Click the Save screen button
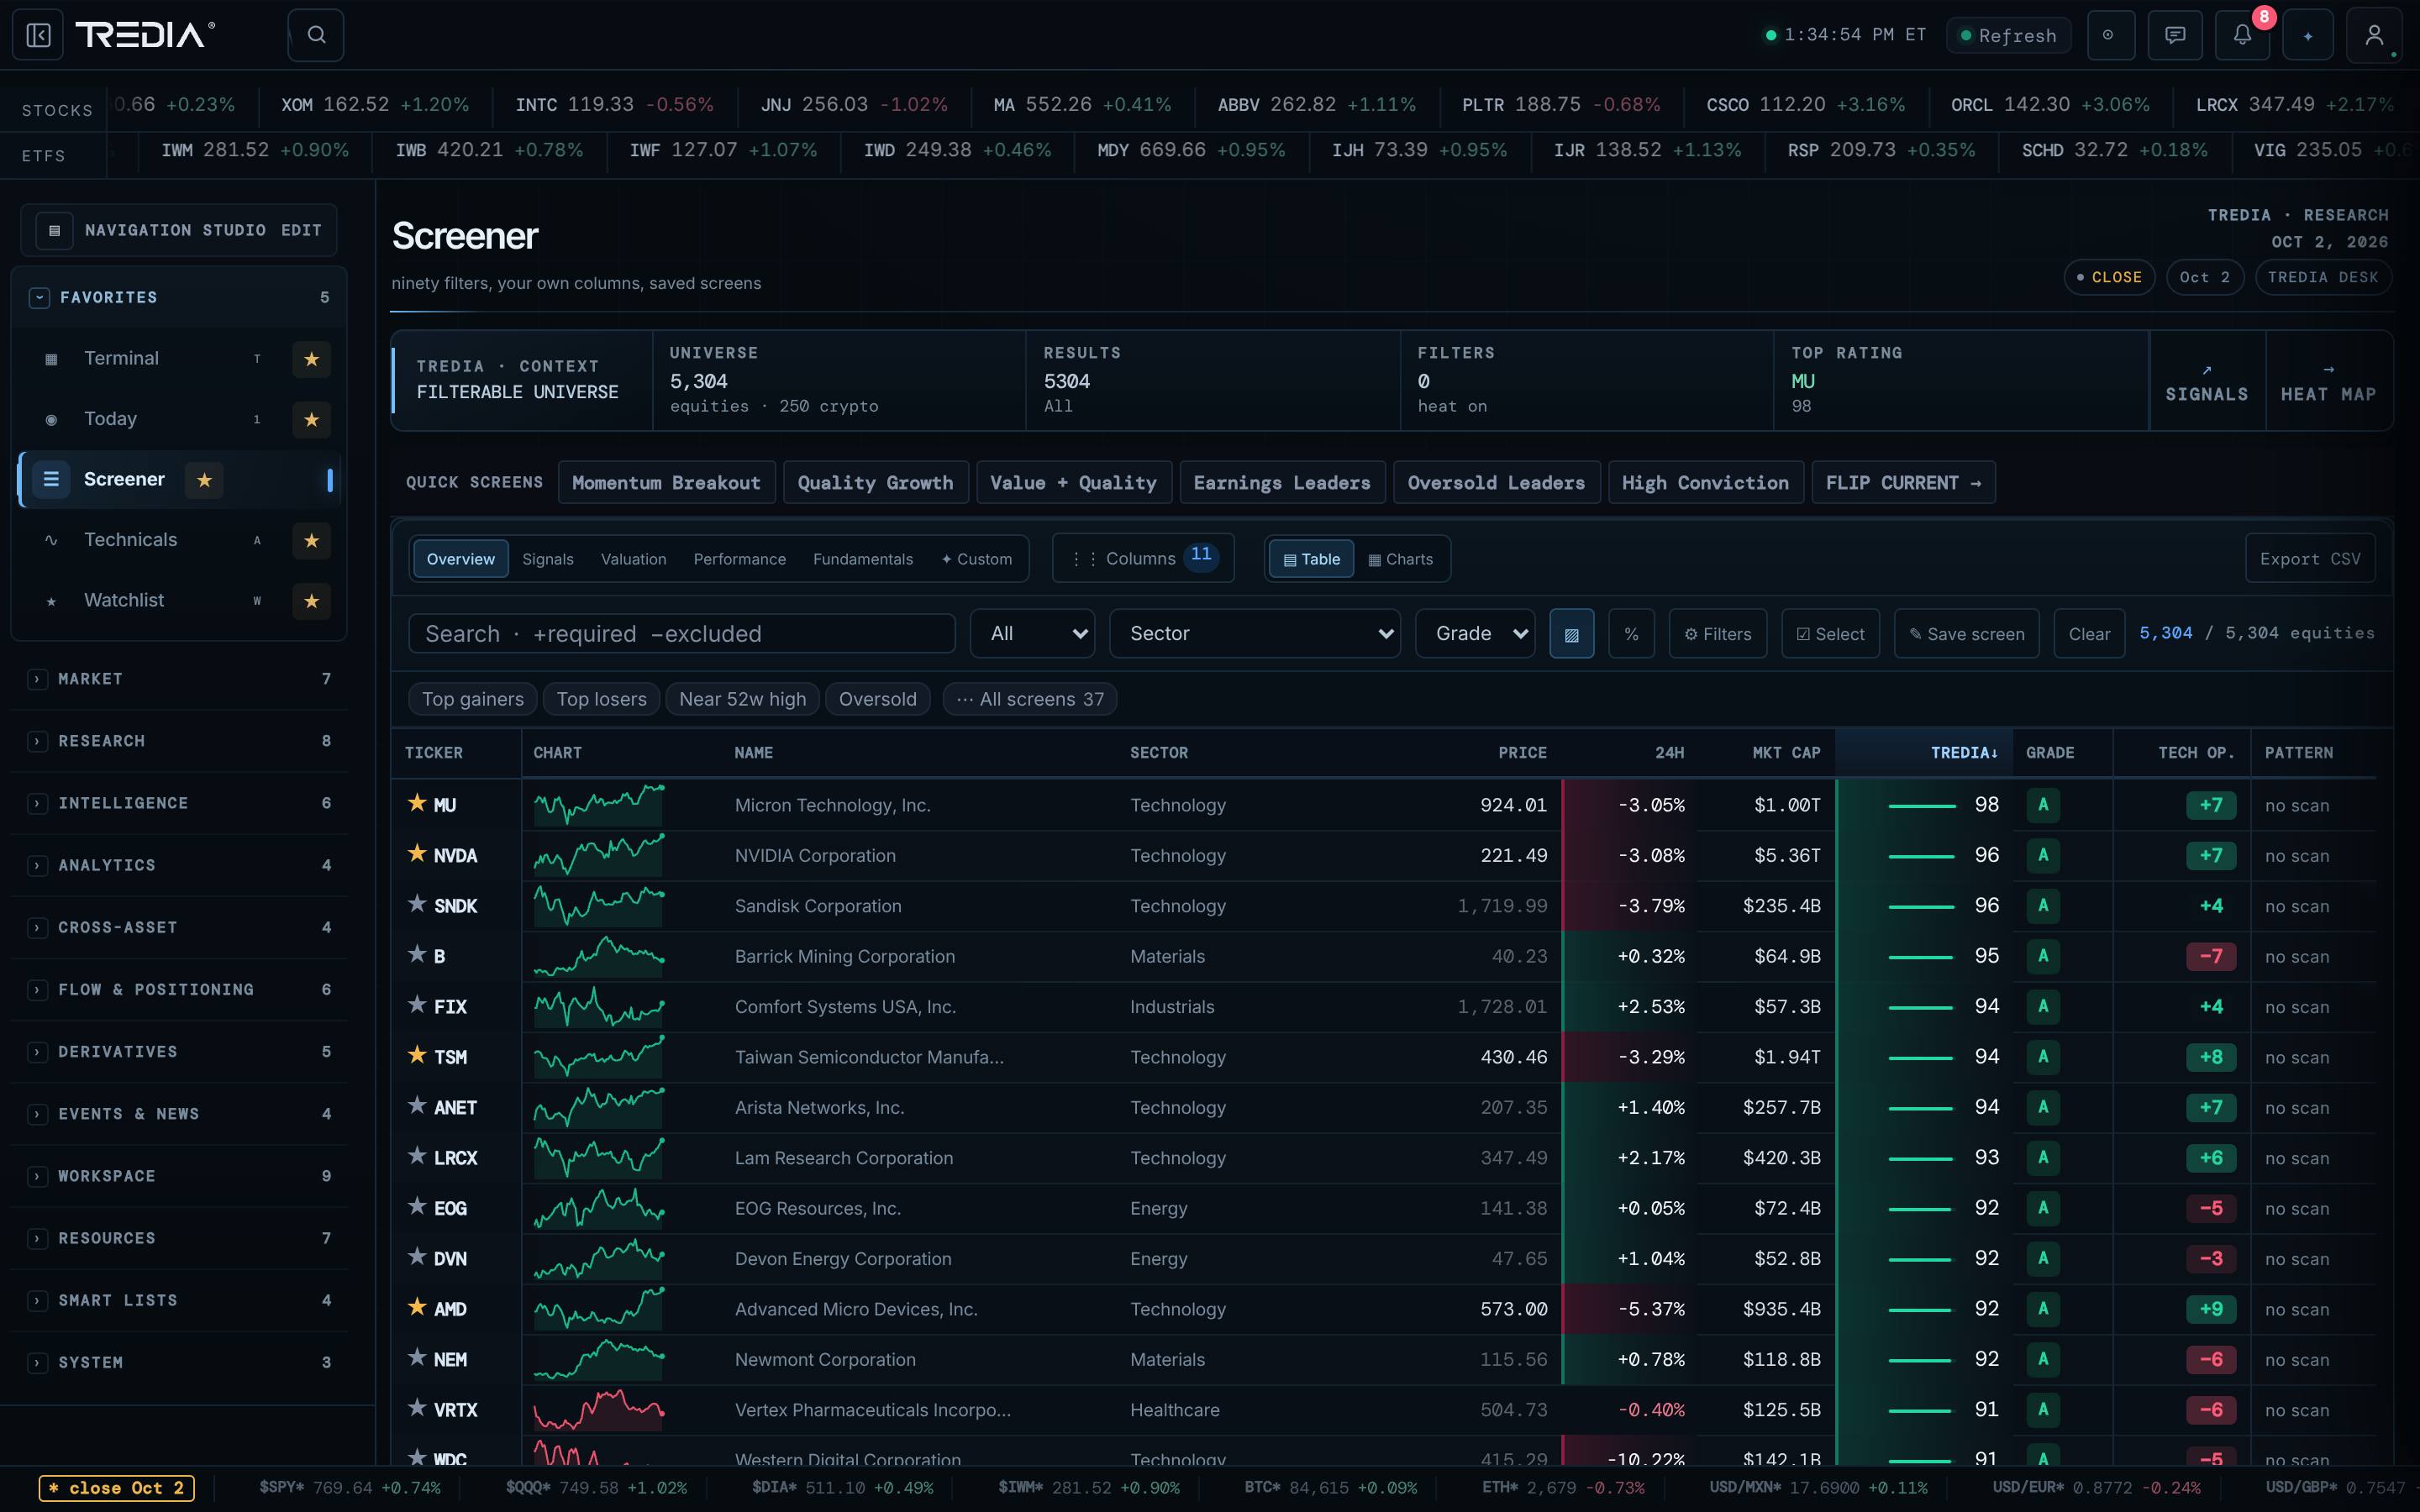2420x1512 pixels. click(x=1967, y=634)
